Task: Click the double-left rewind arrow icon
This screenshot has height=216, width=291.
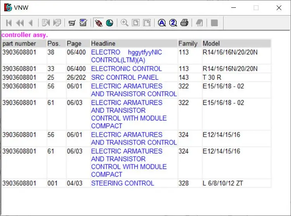Action: tap(20, 23)
